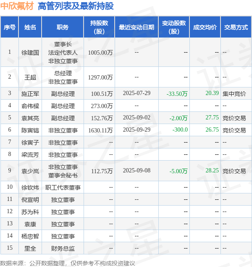The height and width of the screenshot is (267, 252).
Task: Select the name 俞伟樑
Action: (x=30, y=106)
